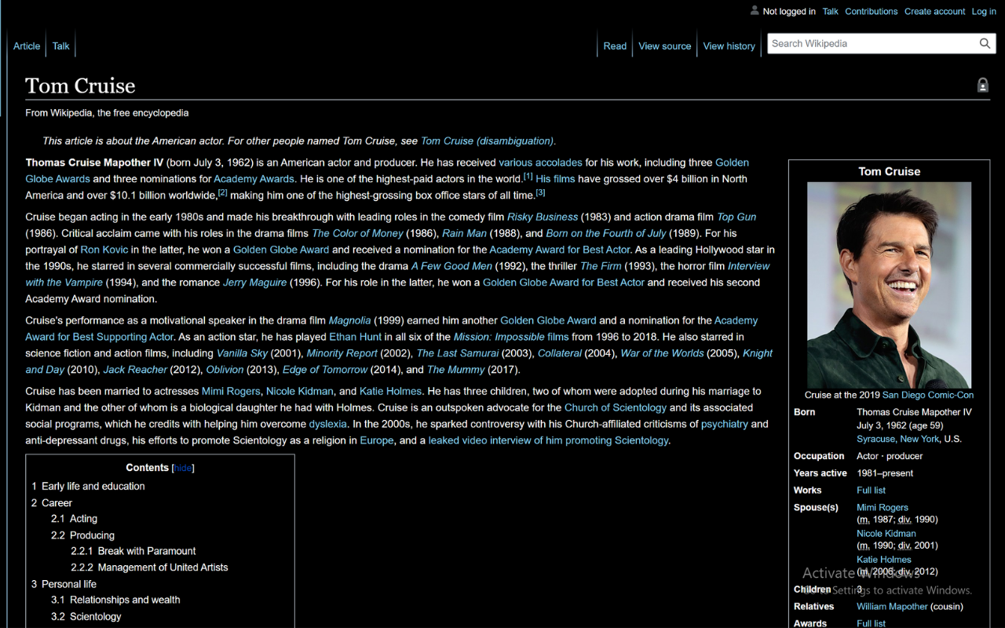Open the Minority Report link
The width and height of the screenshot is (1005, 628).
tap(342, 353)
